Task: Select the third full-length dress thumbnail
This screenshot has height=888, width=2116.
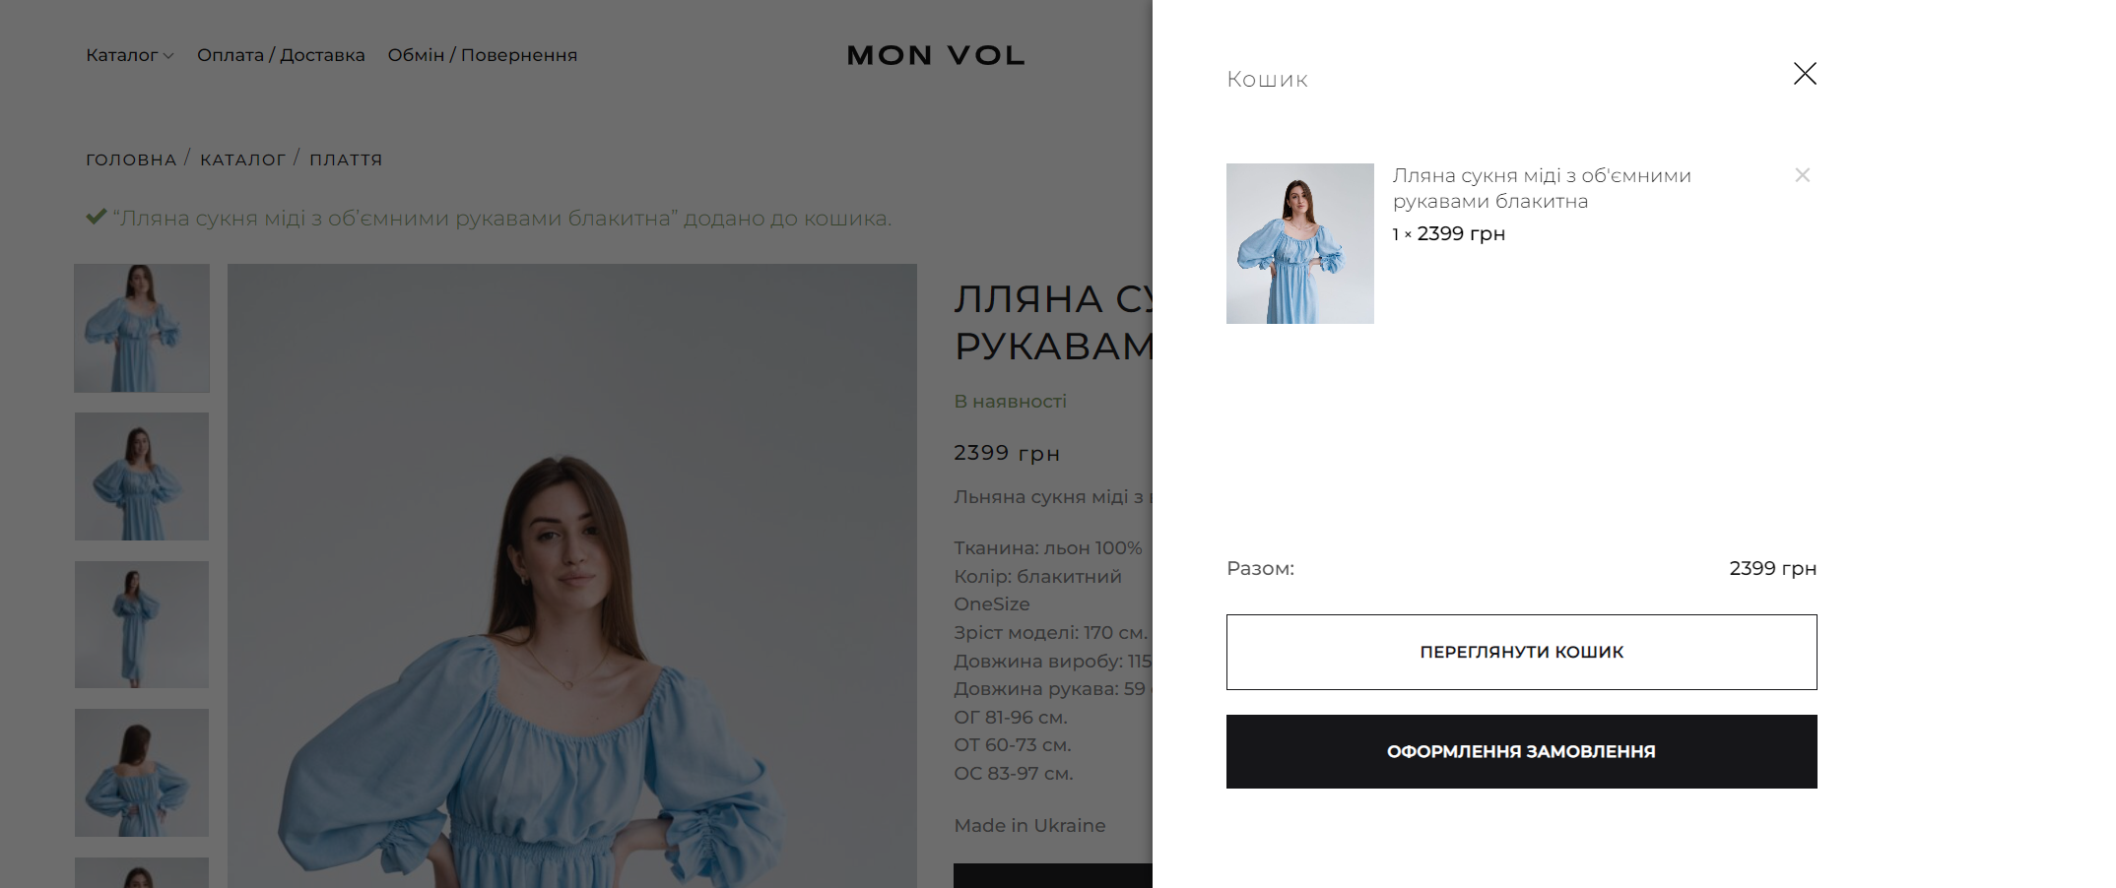Action: coord(142,624)
